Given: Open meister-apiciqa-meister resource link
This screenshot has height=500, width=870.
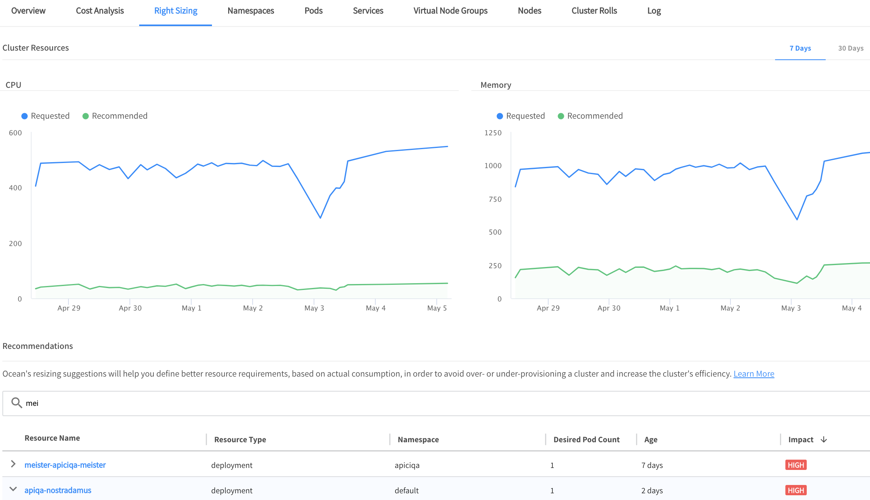Looking at the screenshot, I should (65, 465).
